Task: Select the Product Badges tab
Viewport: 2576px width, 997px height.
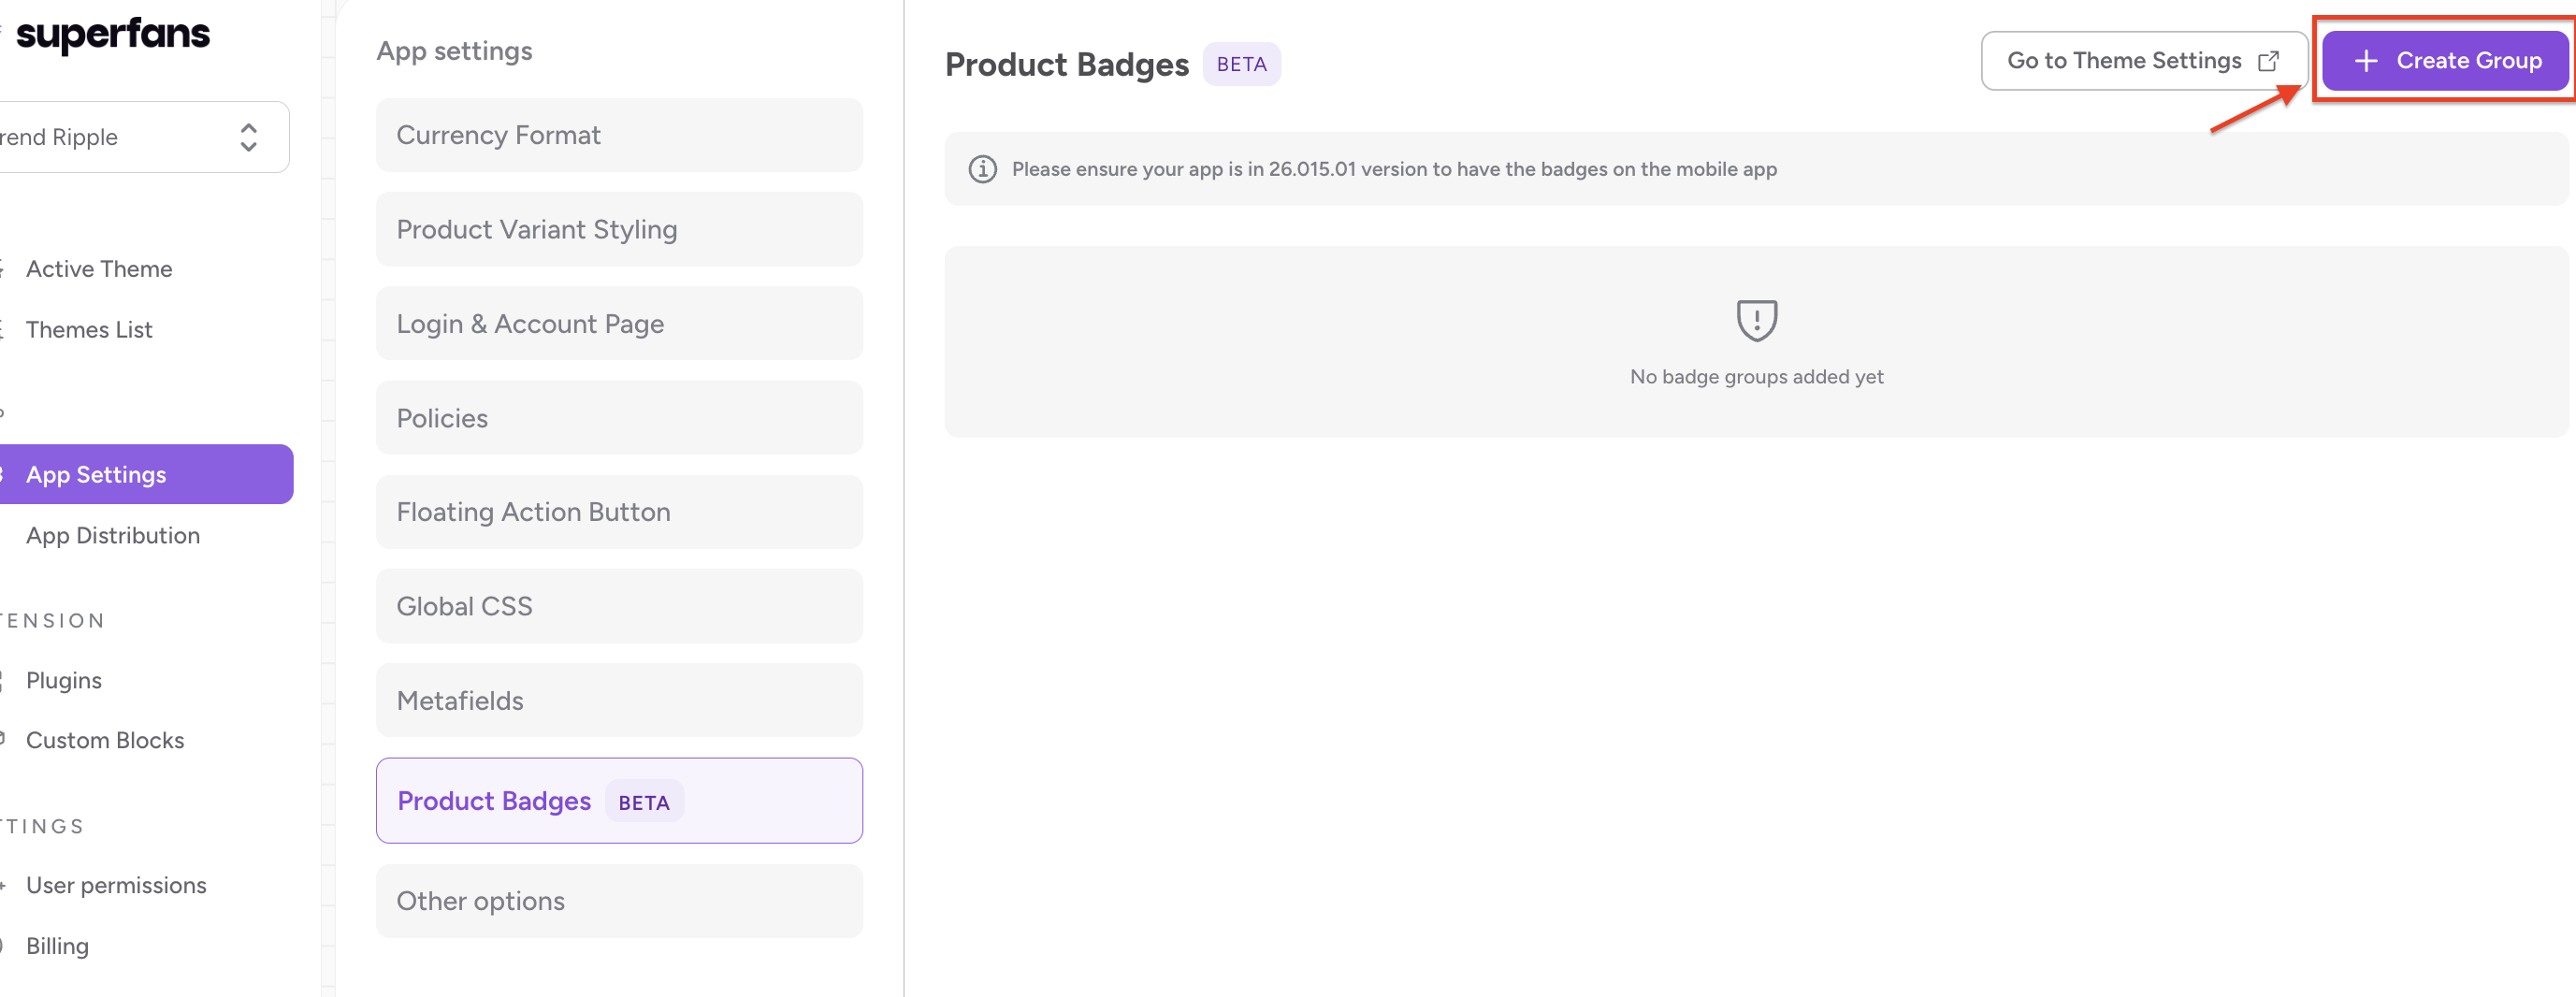Action: [x=618, y=801]
